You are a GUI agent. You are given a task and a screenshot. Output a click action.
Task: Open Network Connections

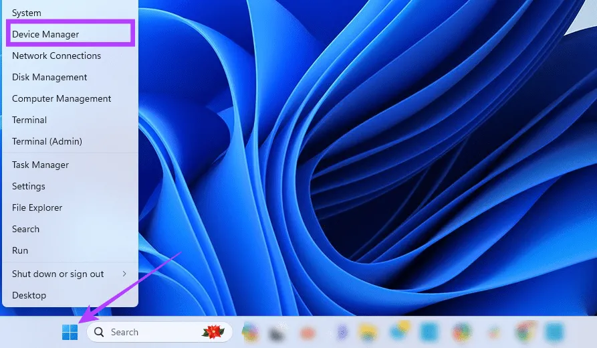pos(57,56)
